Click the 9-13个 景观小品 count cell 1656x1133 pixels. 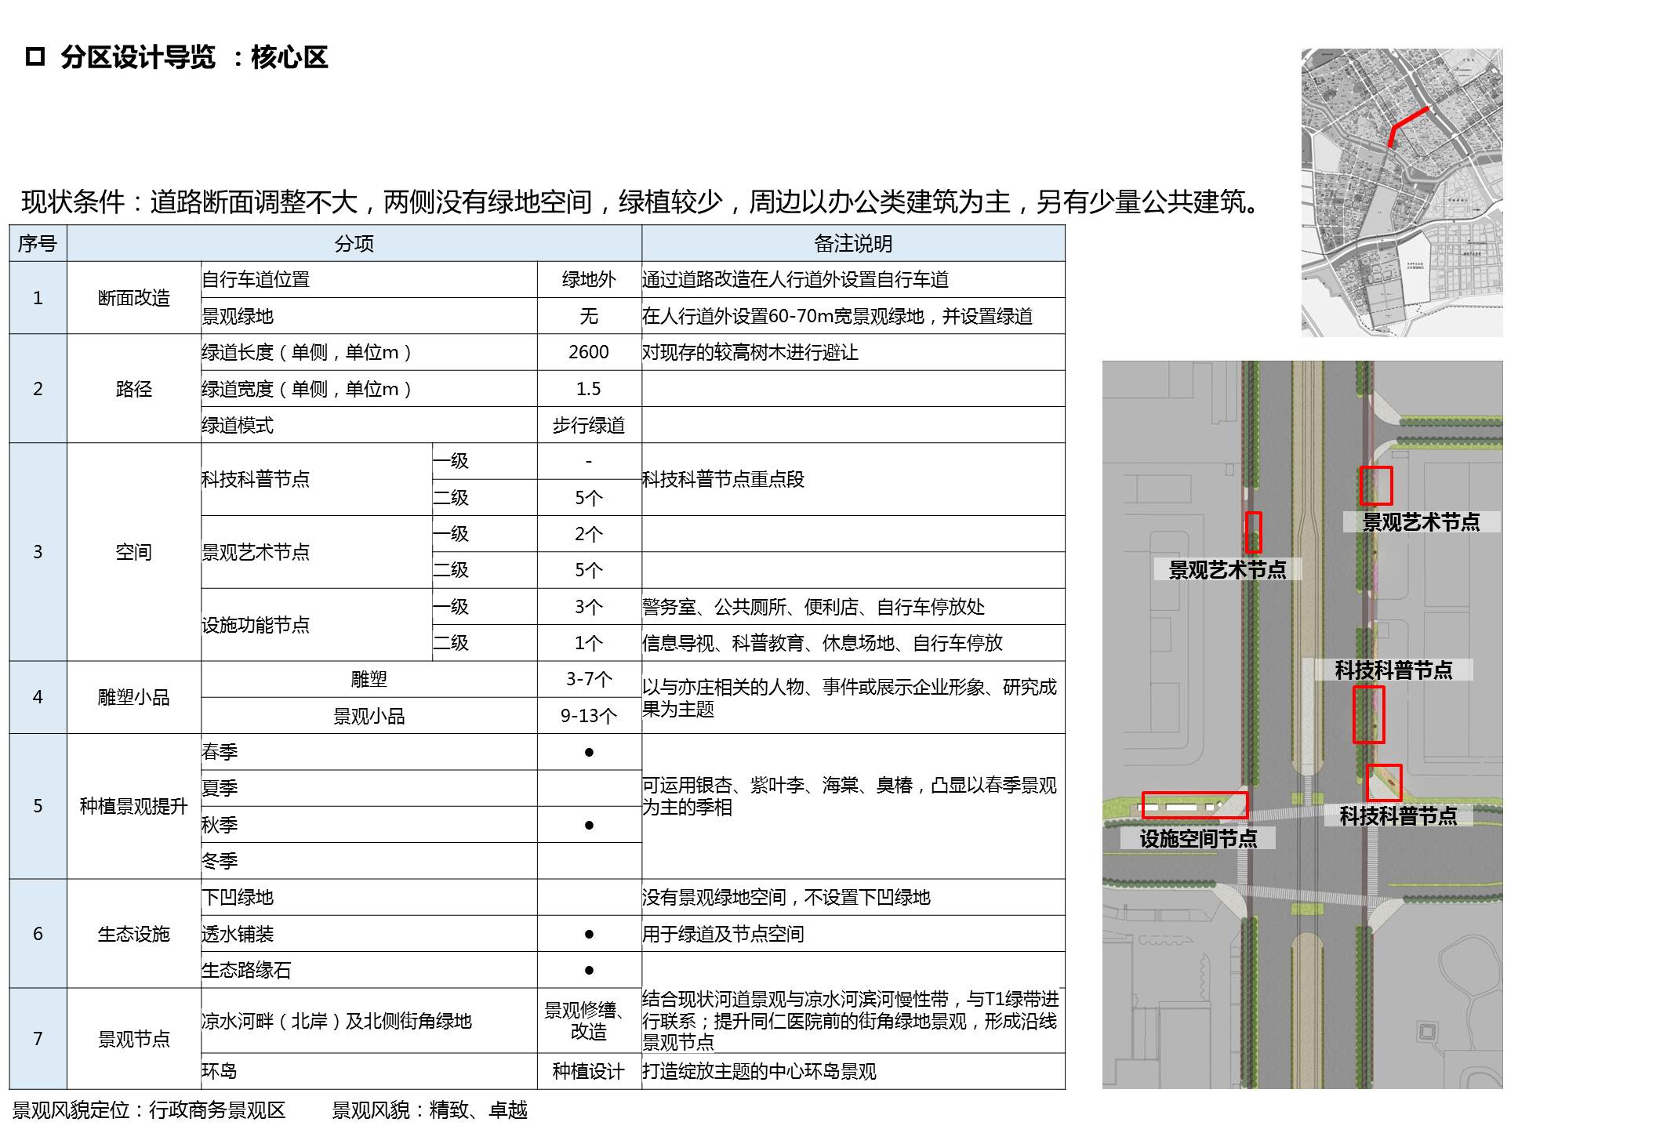point(589,716)
